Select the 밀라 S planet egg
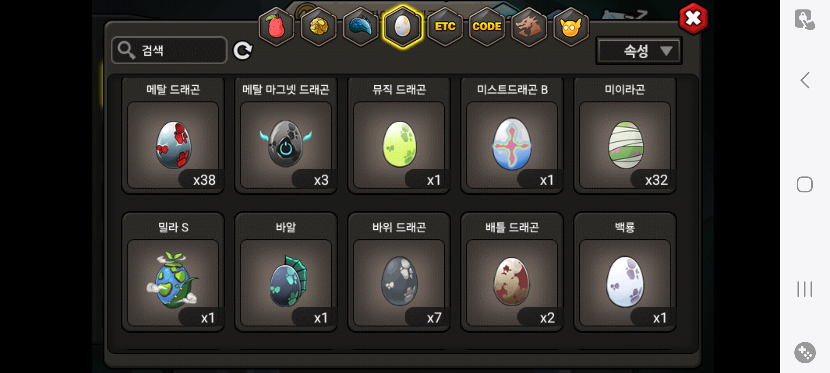The image size is (830, 373). (x=173, y=272)
